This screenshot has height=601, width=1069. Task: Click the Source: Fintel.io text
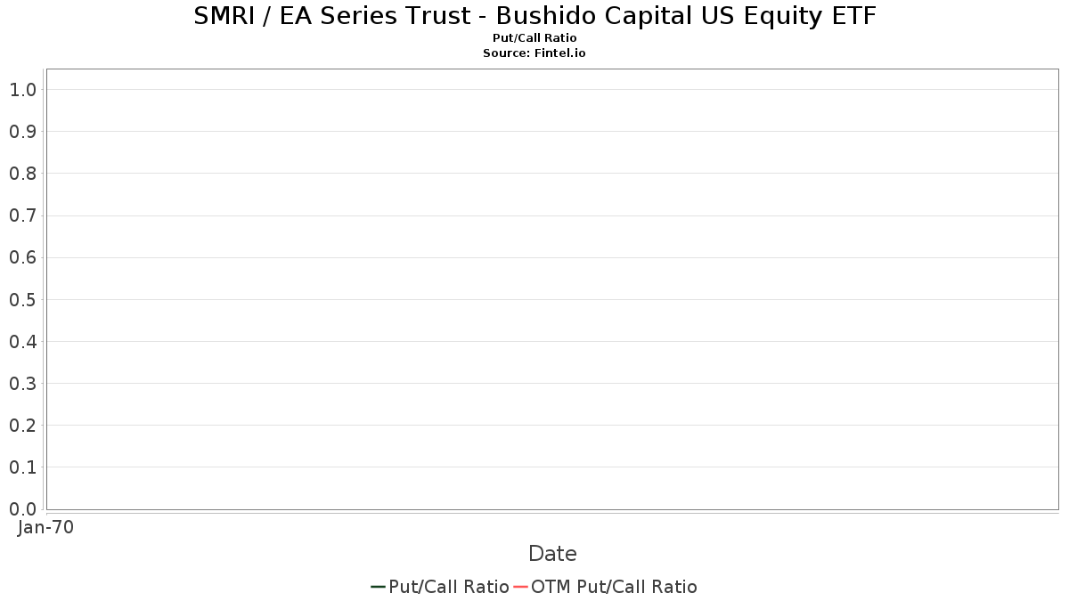point(534,53)
